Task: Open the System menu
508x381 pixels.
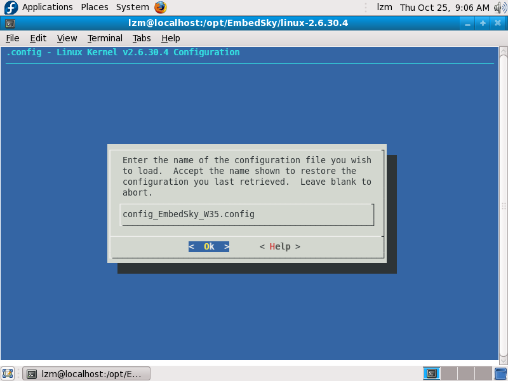Action: [x=132, y=8]
